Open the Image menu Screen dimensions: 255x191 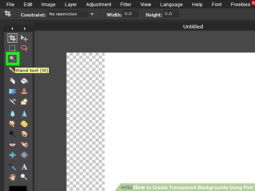click(48, 5)
